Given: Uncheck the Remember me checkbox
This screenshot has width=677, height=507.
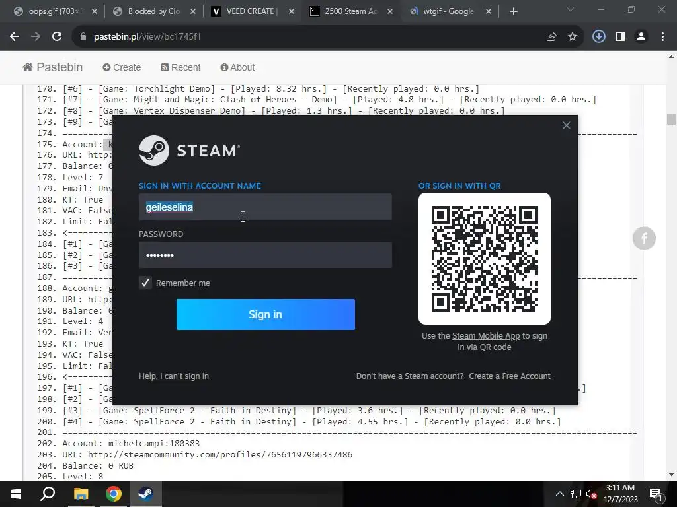Looking at the screenshot, I should (145, 283).
